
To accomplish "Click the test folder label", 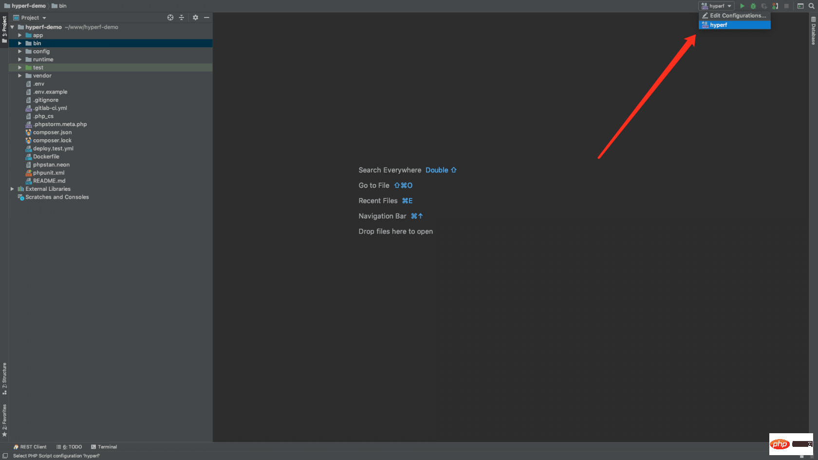I will 38,68.
